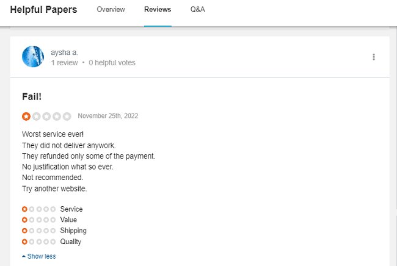This screenshot has height=266, width=397.
Task: Select the Reviews tab
Action: point(158,9)
